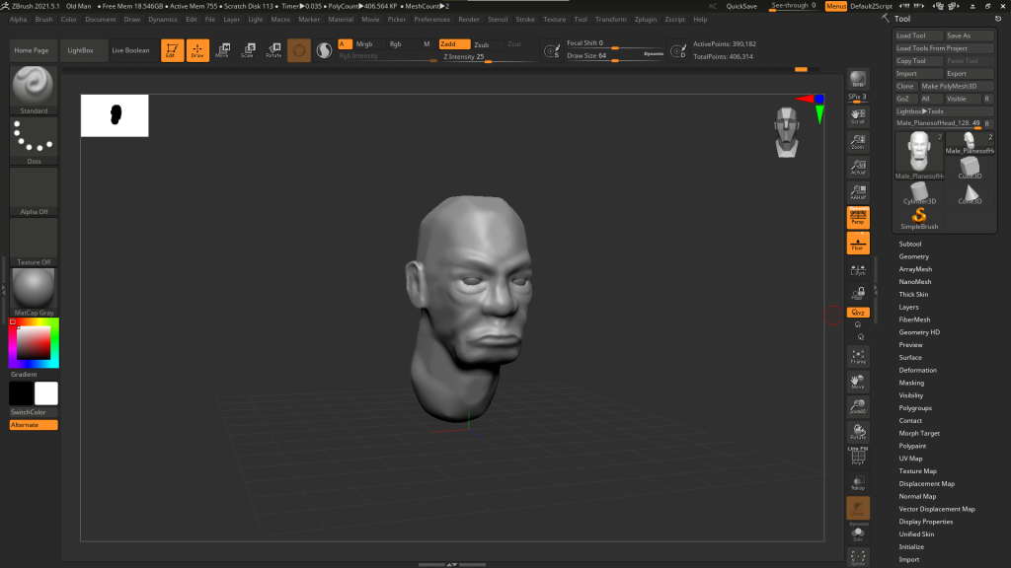Screen dimensions: 1011x568
Task: Toggle the Floor grid button
Action: tap(858, 243)
